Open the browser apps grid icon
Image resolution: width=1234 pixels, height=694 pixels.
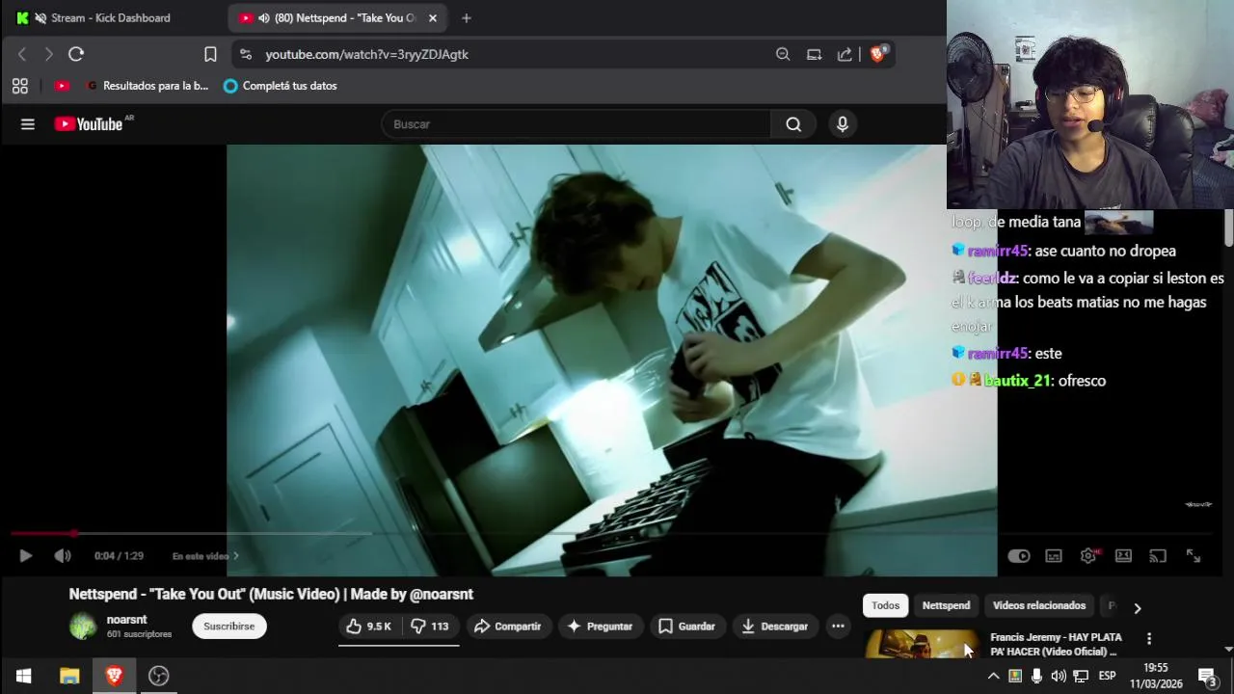click(20, 86)
